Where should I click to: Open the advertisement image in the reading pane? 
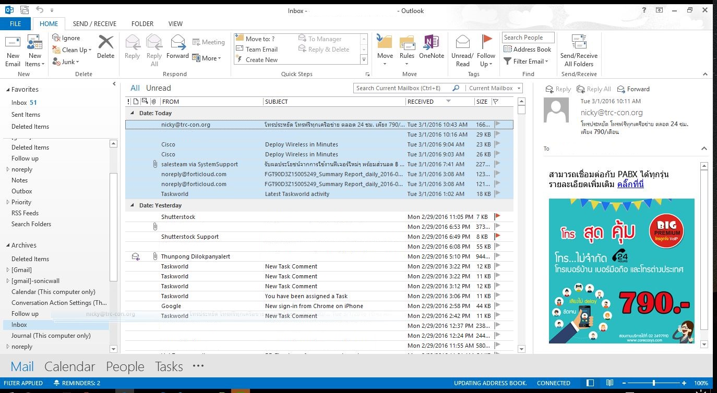click(x=622, y=271)
